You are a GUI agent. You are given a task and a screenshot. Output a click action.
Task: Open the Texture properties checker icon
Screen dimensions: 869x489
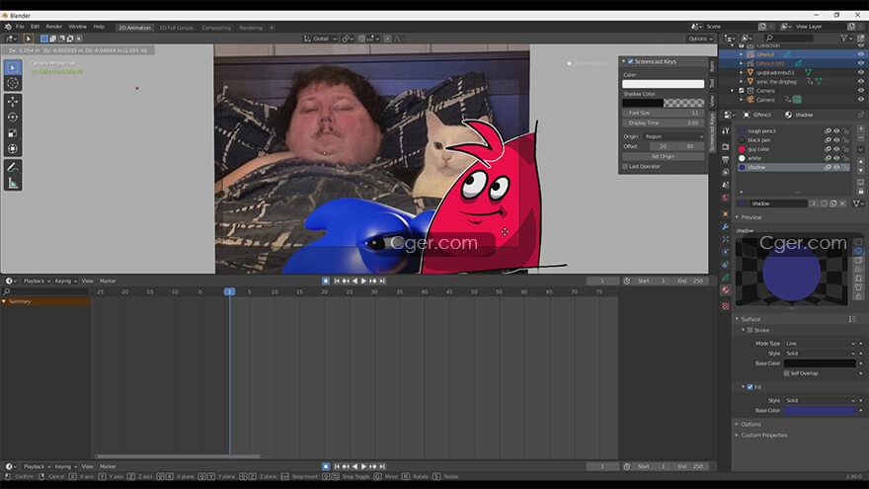[726, 306]
